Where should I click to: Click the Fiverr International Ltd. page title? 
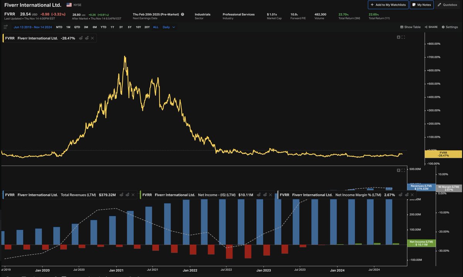coord(33,5)
